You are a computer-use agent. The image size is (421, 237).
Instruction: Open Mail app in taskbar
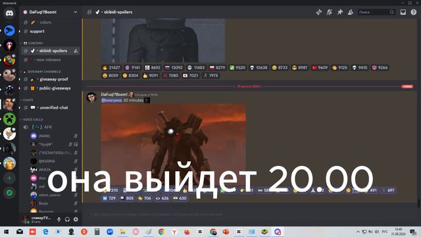pos(20,232)
